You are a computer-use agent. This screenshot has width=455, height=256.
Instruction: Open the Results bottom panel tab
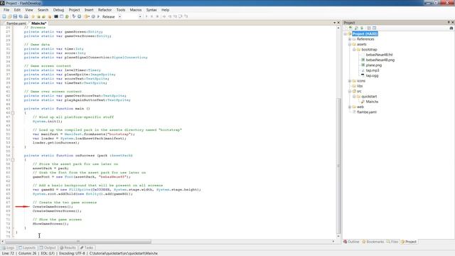tap(68, 247)
